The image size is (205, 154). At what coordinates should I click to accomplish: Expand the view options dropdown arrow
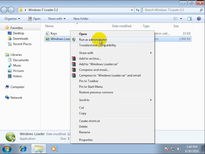point(181,19)
